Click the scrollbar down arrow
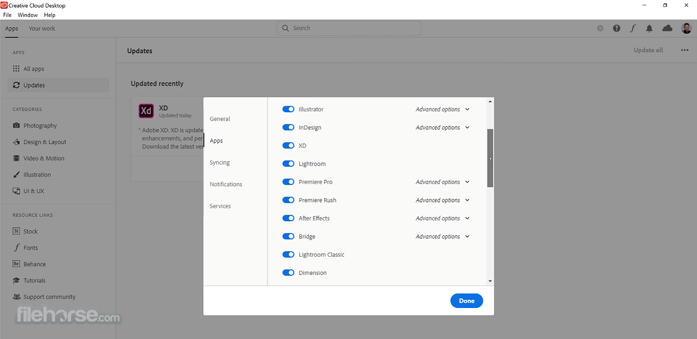The height and width of the screenshot is (339, 697). (490, 281)
